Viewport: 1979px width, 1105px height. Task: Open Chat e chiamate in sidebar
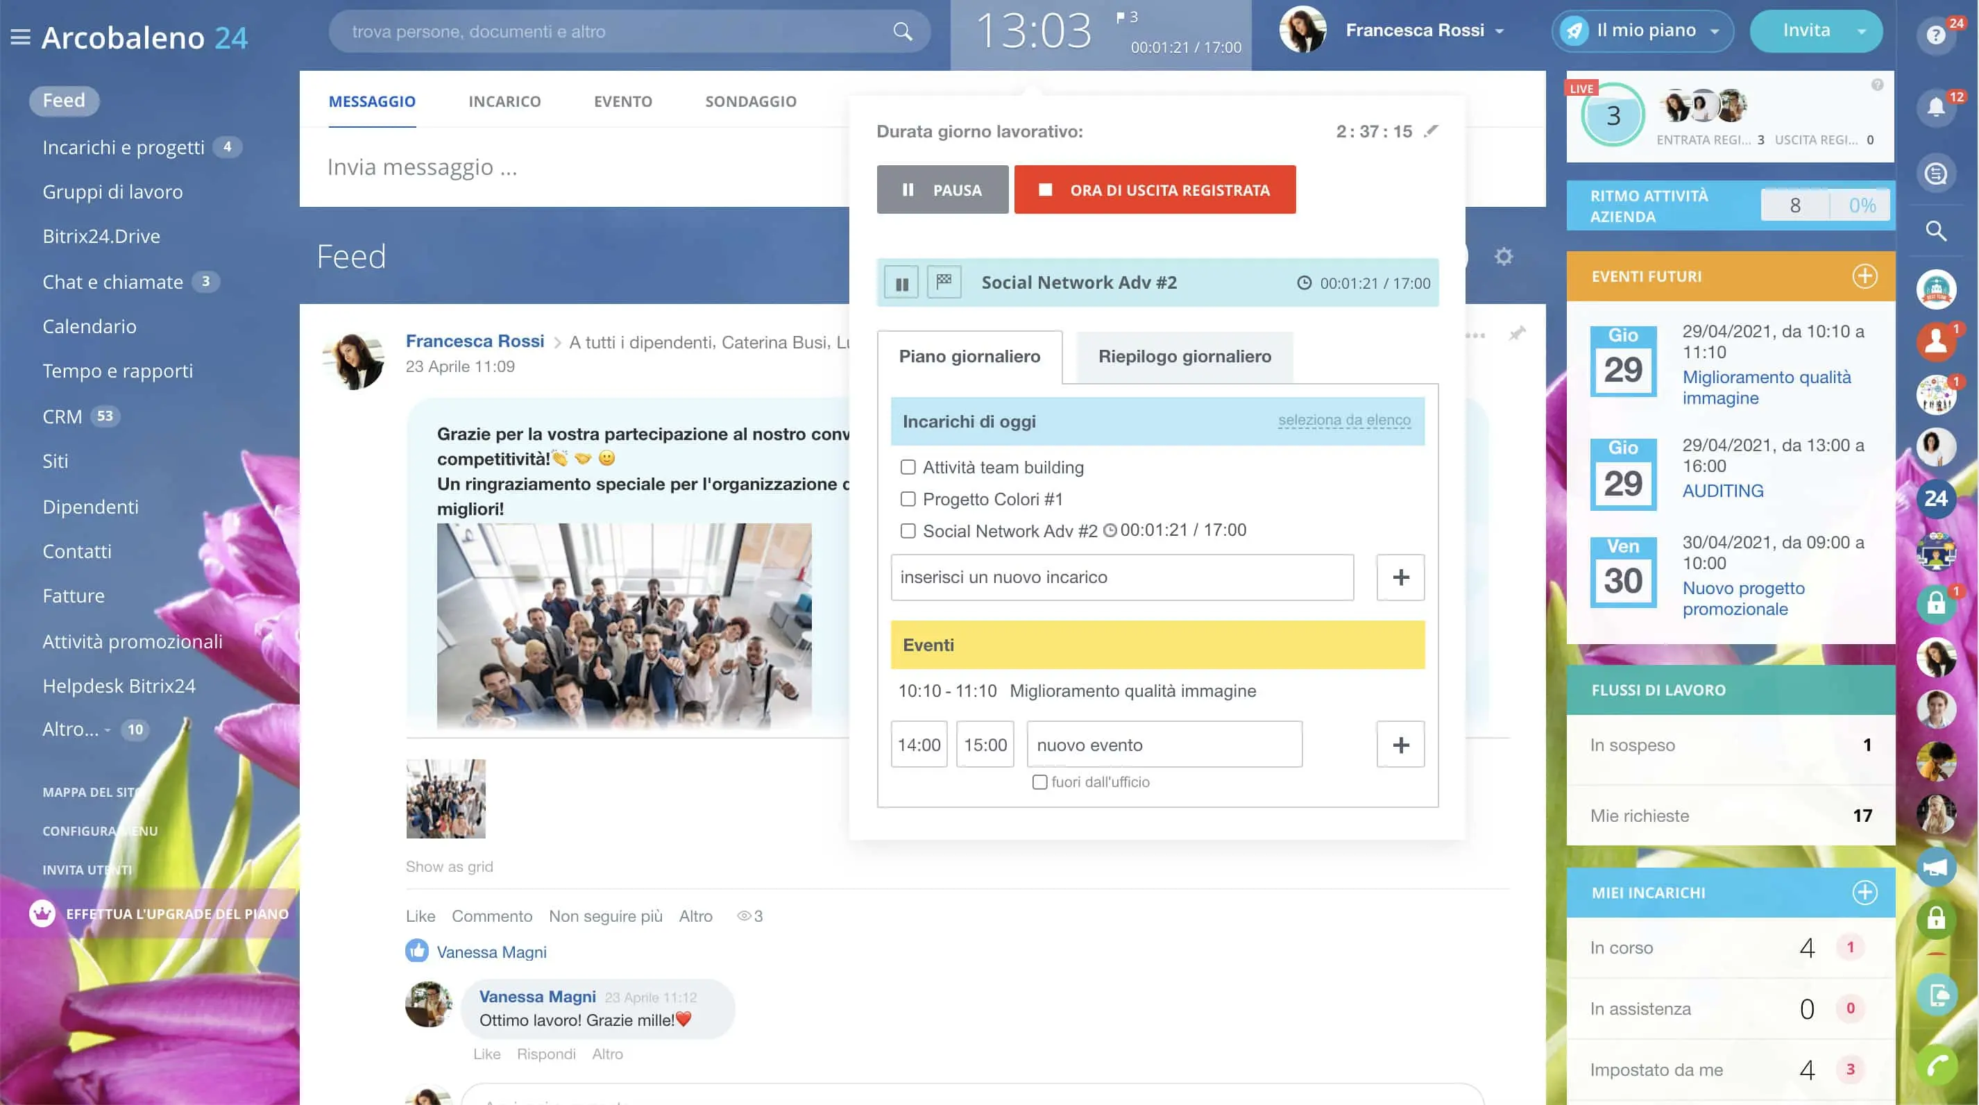tap(112, 282)
